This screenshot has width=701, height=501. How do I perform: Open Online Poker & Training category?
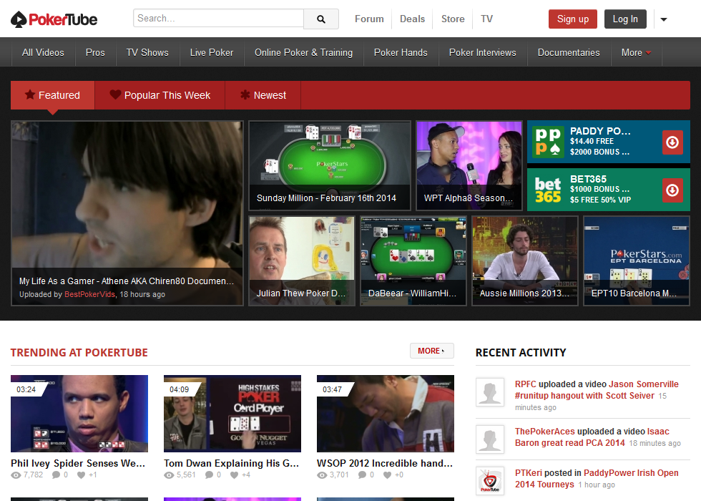click(x=303, y=52)
